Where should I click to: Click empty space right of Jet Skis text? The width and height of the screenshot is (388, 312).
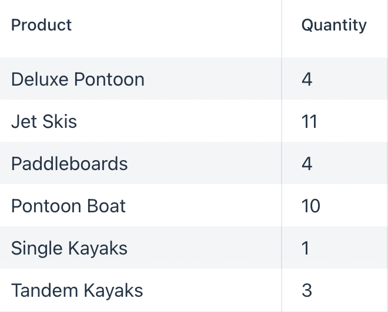pyautogui.click(x=178, y=121)
